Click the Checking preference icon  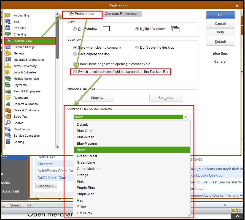point(8,34)
